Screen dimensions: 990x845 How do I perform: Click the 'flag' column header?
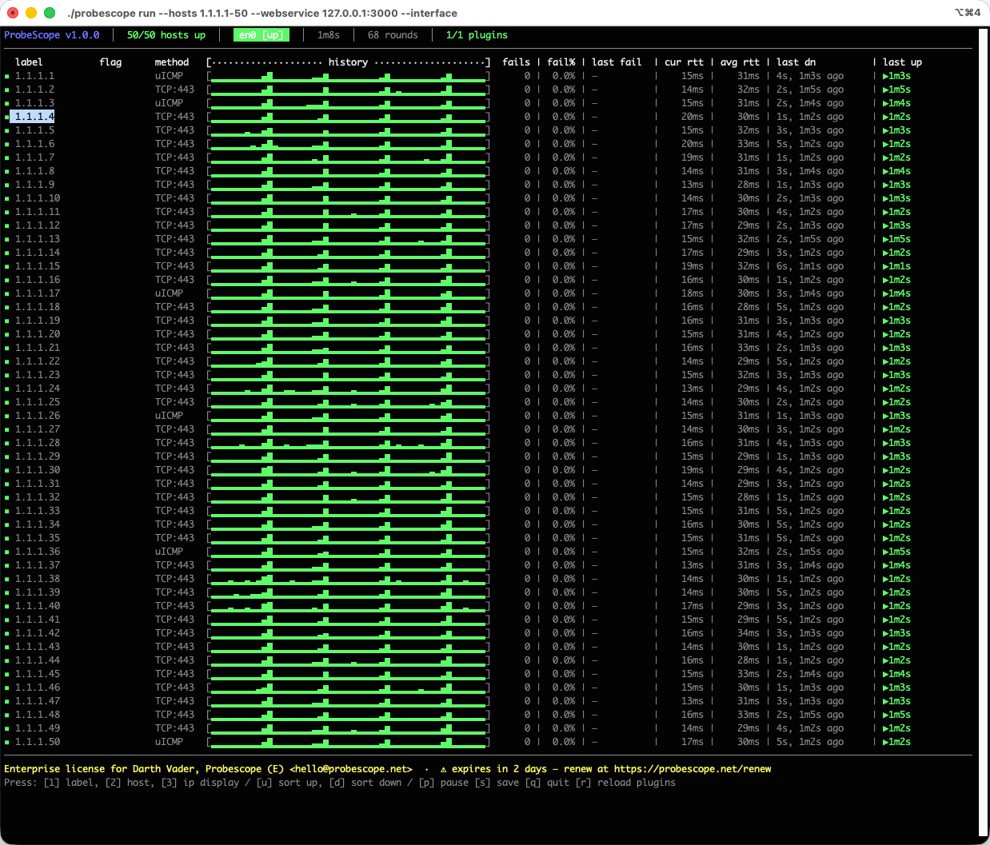[x=110, y=62]
